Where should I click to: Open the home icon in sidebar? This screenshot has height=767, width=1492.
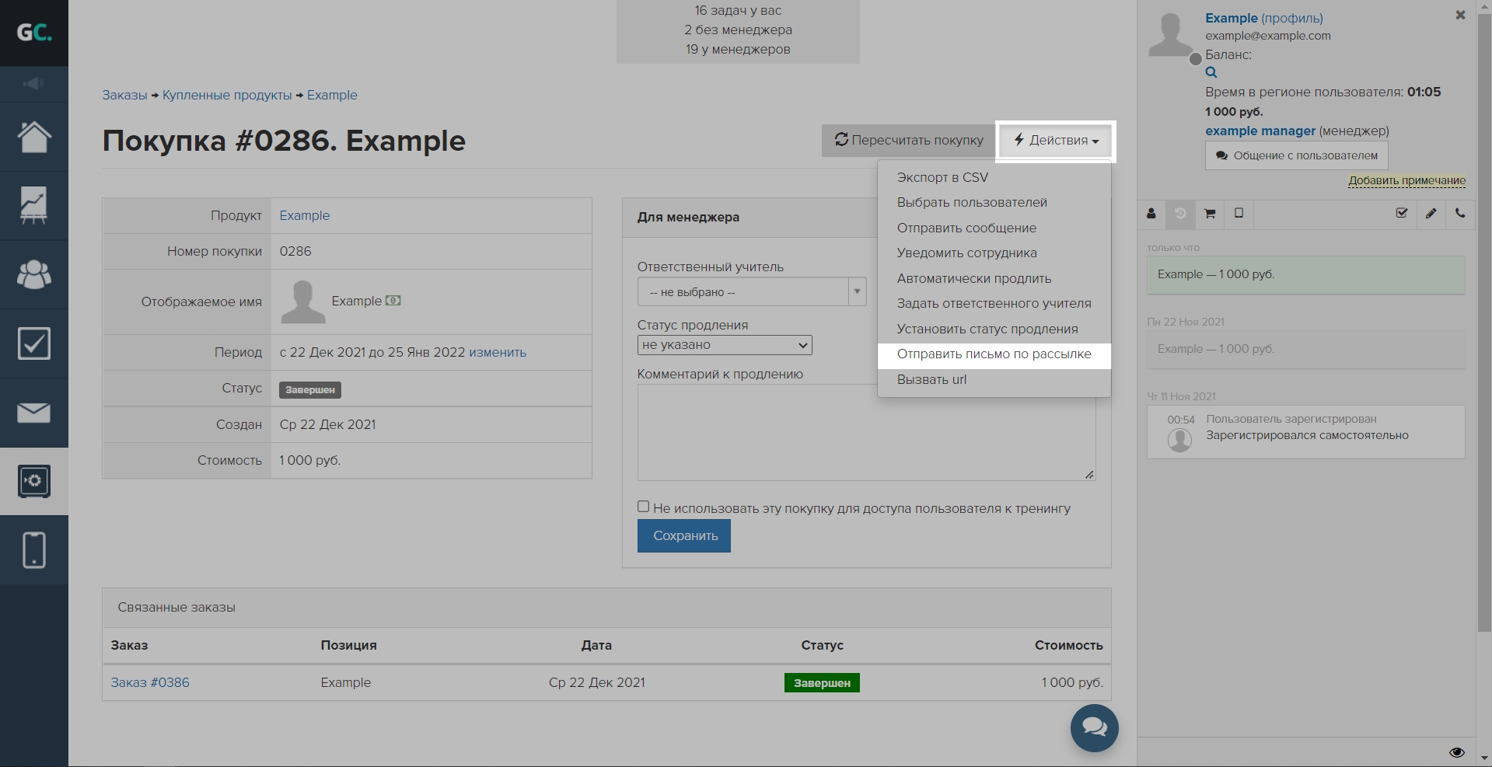[x=34, y=138]
